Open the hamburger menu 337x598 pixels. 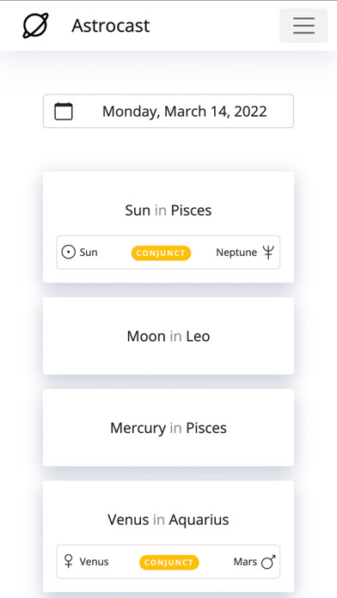[x=303, y=26]
